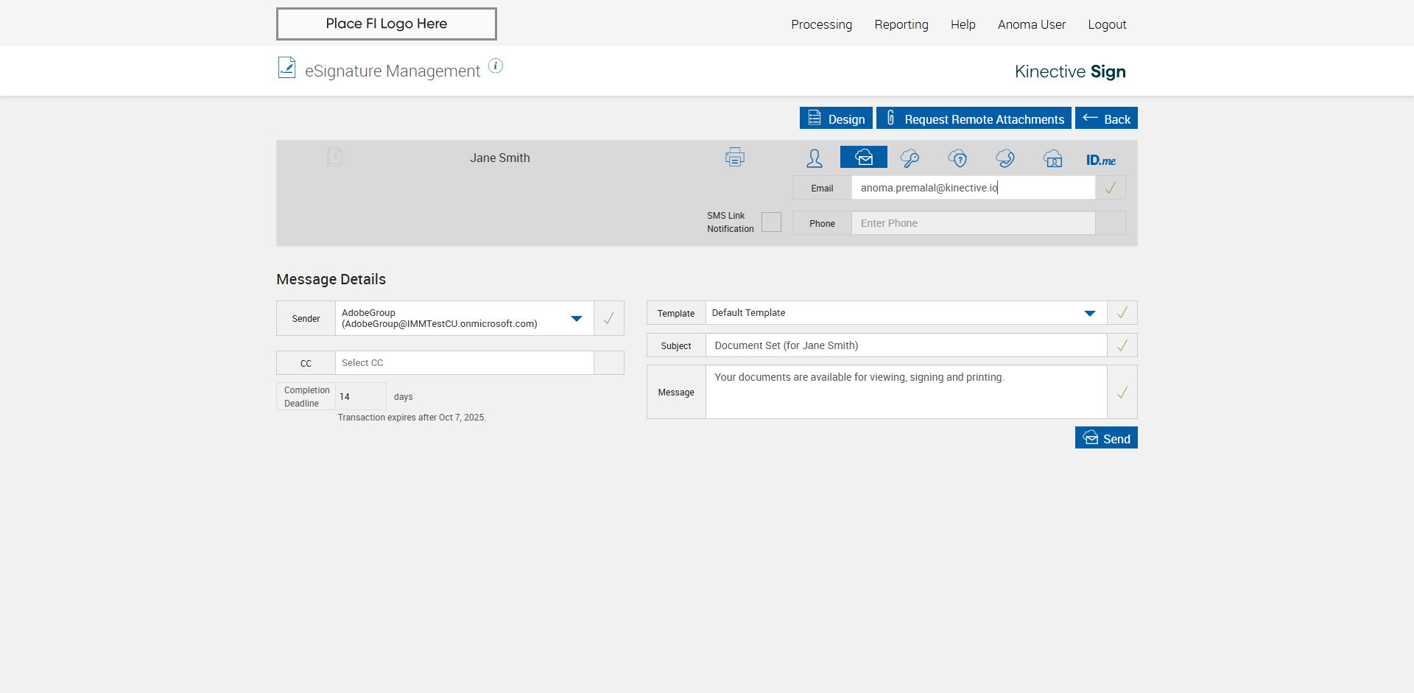The height and width of the screenshot is (693, 1414).
Task: Expand the Sender dropdown arrow
Action: tap(577, 319)
